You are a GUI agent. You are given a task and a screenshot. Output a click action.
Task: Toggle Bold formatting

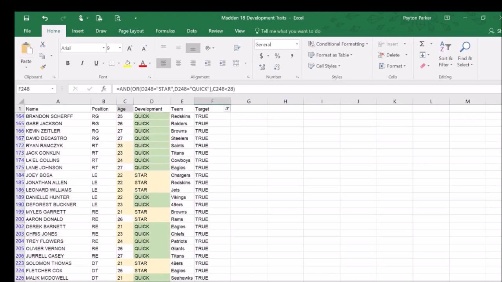click(x=67, y=63)
